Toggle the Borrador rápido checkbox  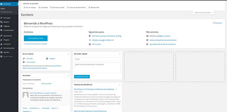[x=51, y=8]
